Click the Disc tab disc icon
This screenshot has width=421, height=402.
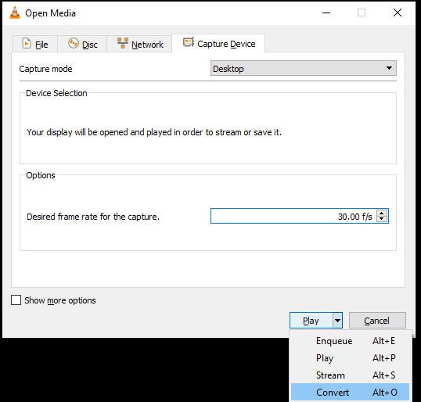73,43
